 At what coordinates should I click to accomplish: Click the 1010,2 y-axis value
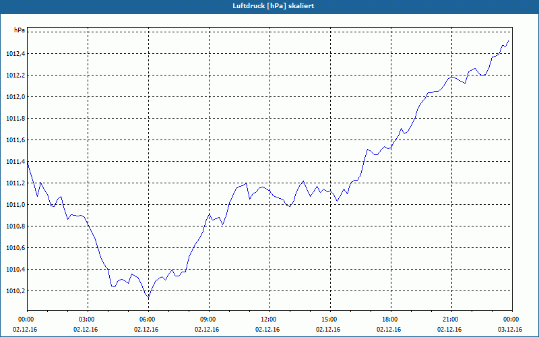(x=15, y=291)
